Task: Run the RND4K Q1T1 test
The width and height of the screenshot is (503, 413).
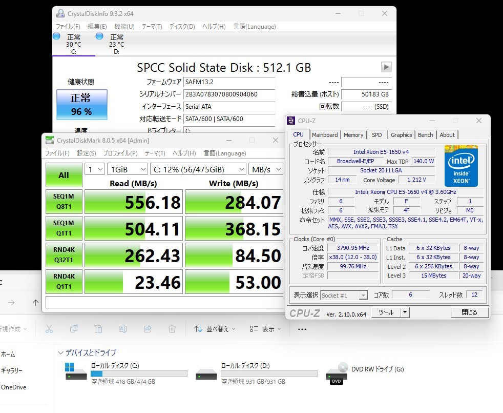Action: pyautogui.click(x=64, y=282)
